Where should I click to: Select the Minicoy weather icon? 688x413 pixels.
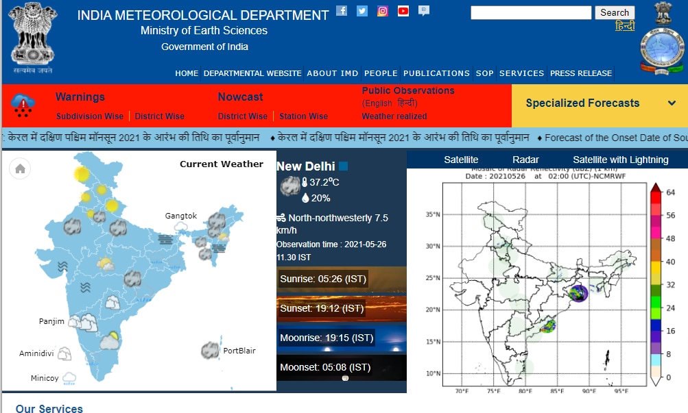point(69,377)
